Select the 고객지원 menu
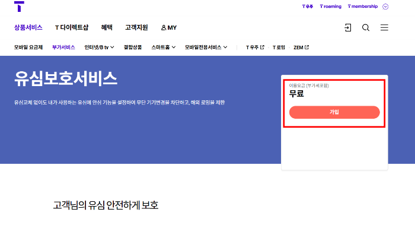 coord(136,27)
